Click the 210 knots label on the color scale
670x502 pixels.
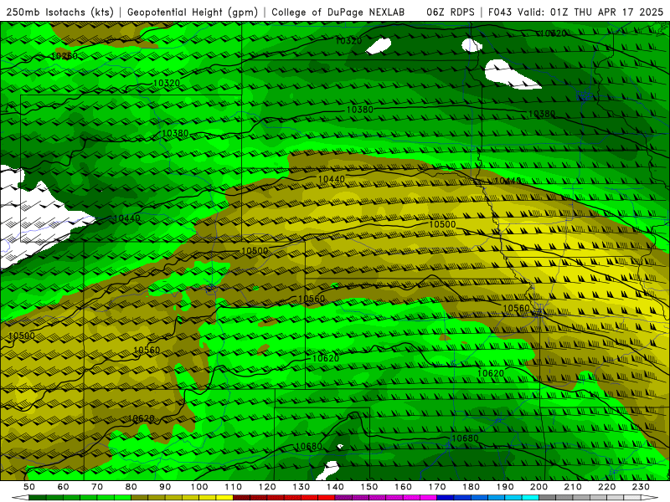coord(573,487)
